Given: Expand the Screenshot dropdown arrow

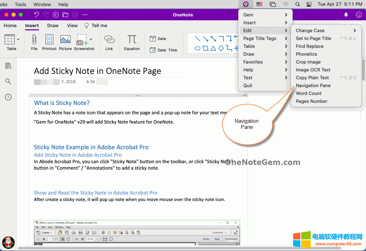Looking at the screenshot, I should click(x=91, y=39).
